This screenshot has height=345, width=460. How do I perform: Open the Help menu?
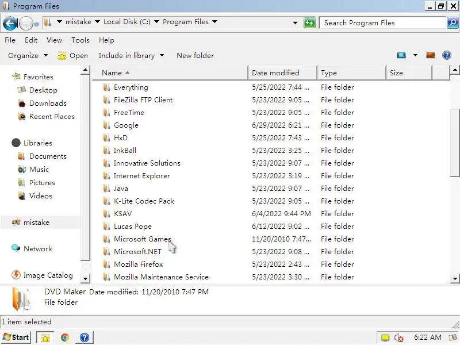pos(106,40)
